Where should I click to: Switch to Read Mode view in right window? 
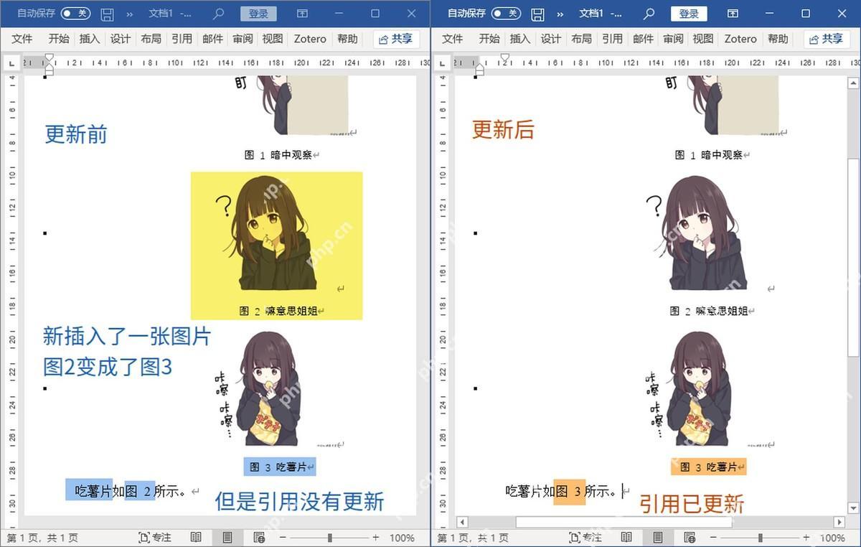click(x=626, y=538)
